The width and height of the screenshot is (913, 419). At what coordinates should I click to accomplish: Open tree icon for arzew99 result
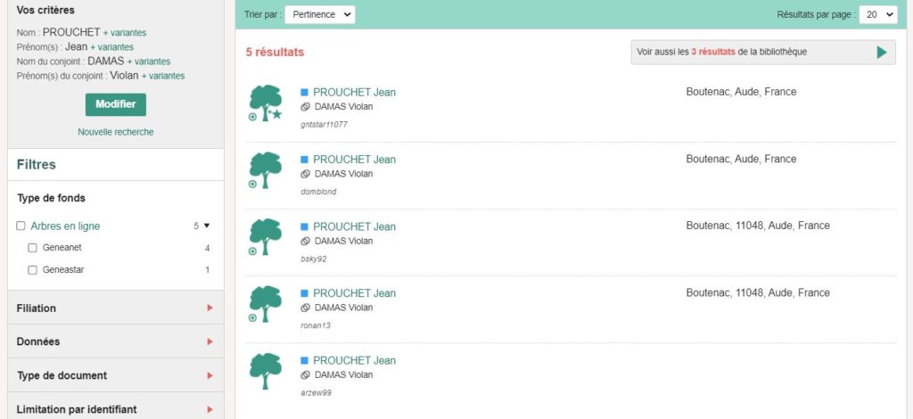coord(265,371)
